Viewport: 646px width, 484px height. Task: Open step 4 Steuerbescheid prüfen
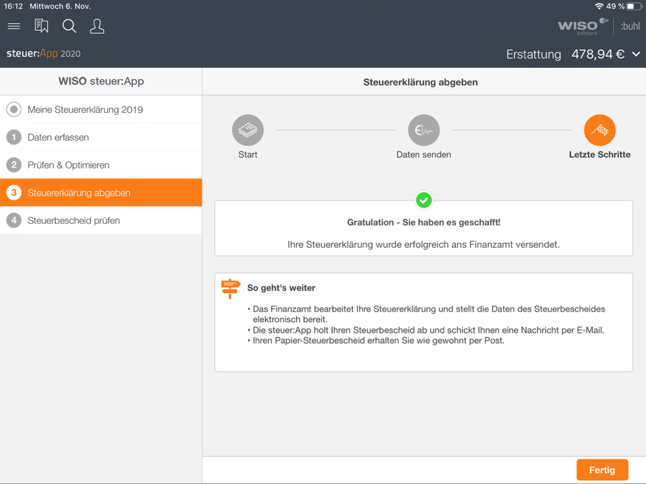[101, 220]
